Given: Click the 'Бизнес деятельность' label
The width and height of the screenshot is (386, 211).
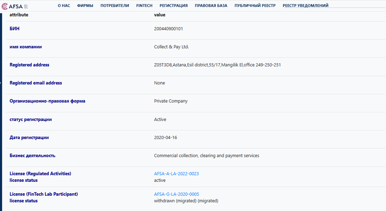Looking at the screenshot, I should (x=32, y=156).
